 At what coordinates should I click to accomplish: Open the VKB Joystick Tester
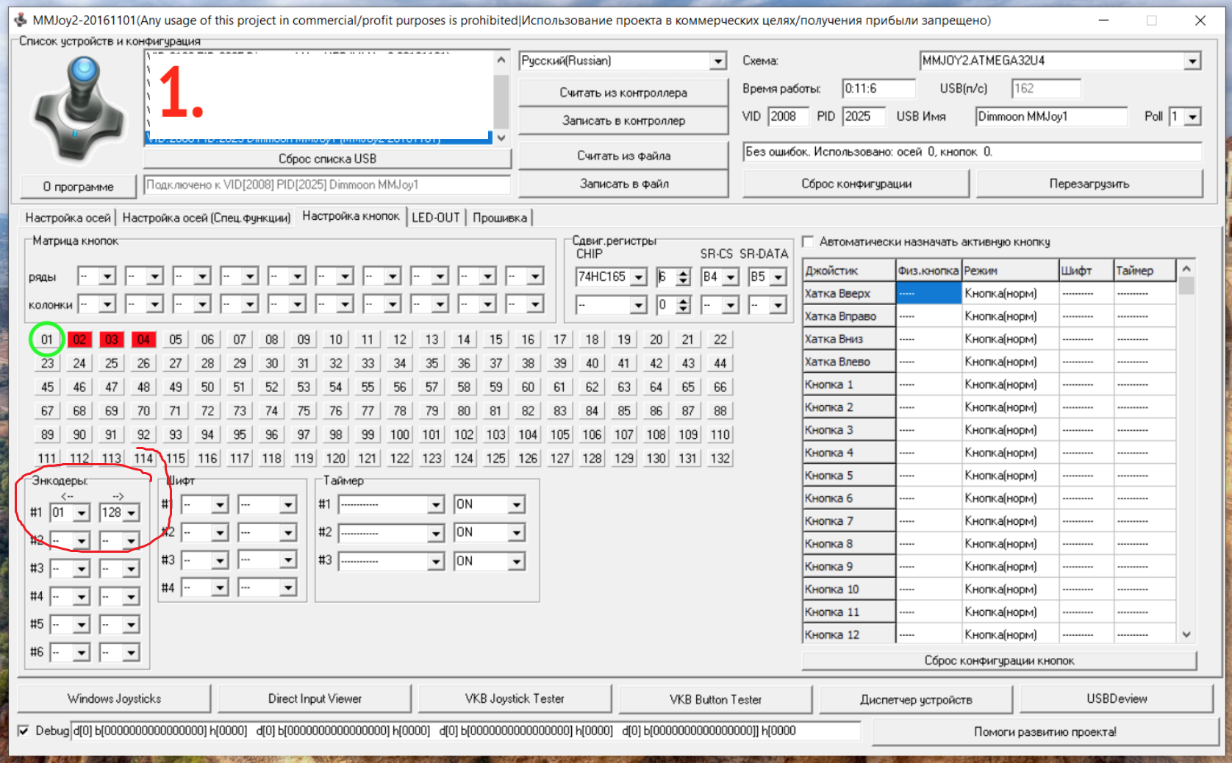515,699
